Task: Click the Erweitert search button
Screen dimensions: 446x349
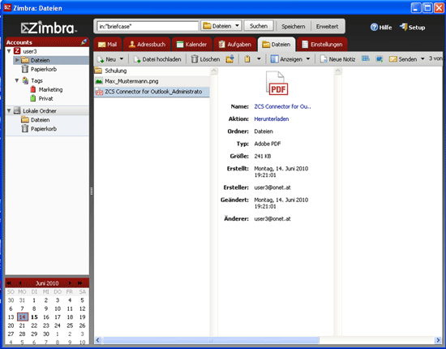Action: pyautogui.click(x=327, y=26)
